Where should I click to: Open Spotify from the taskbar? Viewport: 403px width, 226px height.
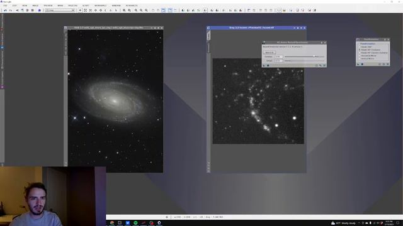(135, 223)
